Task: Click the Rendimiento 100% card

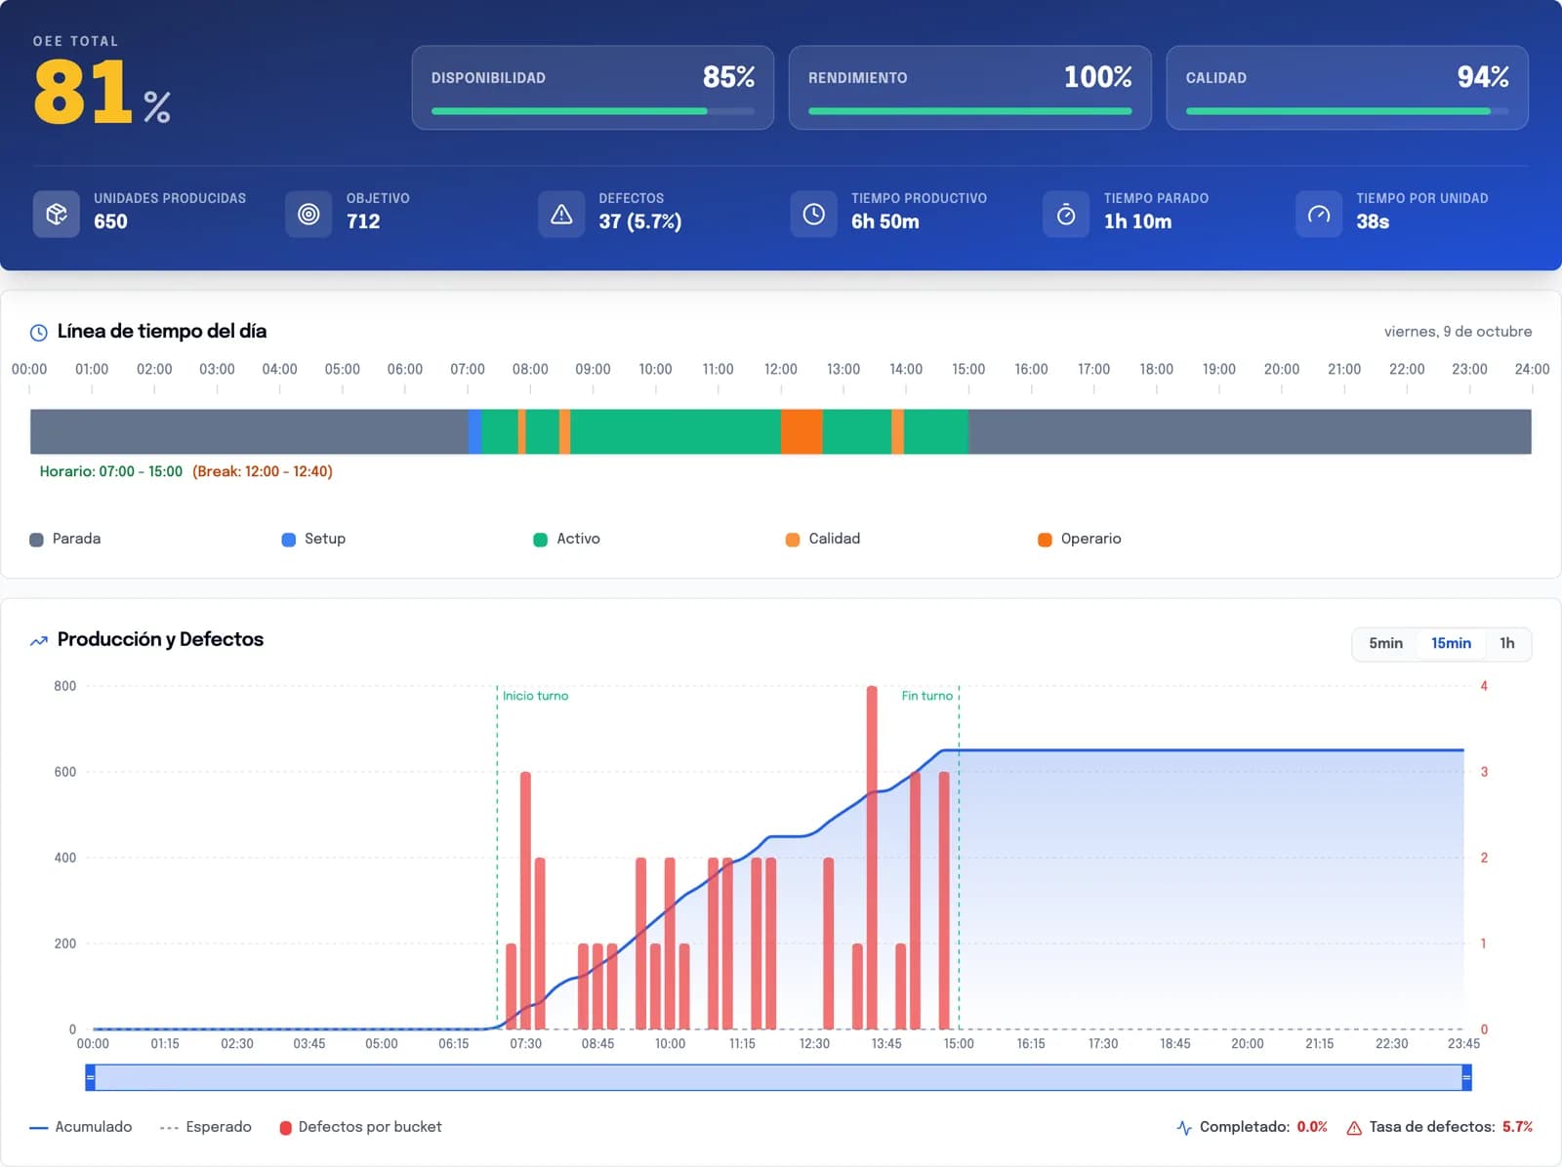Action: (969, 88)
